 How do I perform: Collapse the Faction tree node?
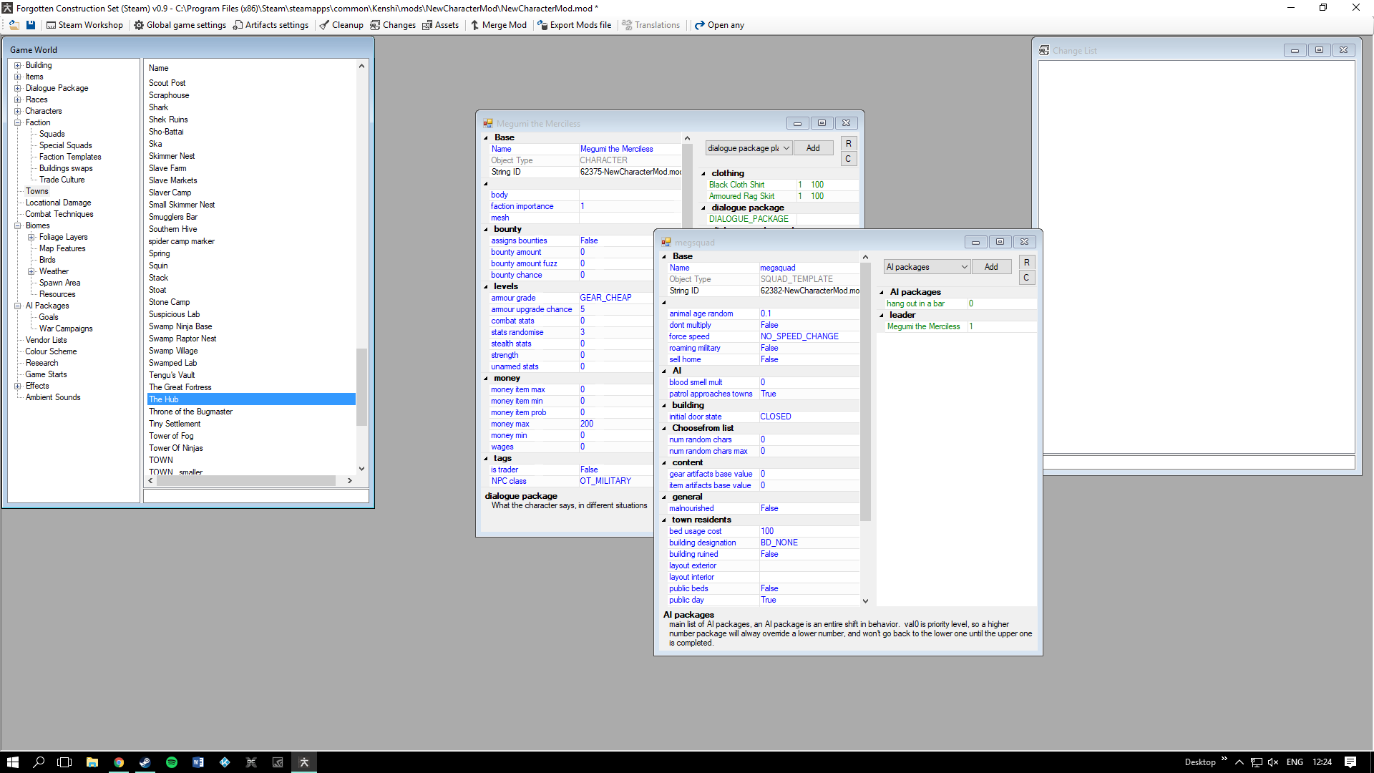click(x=18, y=122)
